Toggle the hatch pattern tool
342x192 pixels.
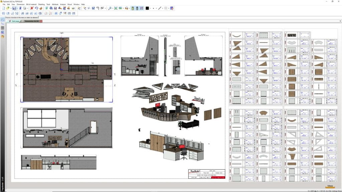point(165,9)
